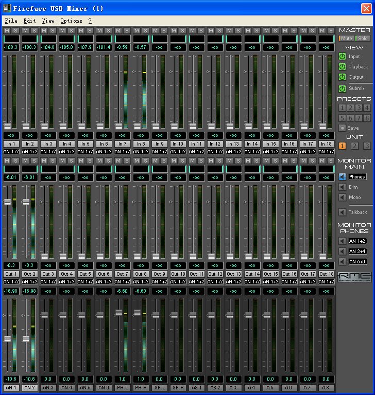Mute the In 1 channel
The height and width of the screenshot is (395, 375).
point(7,31)
